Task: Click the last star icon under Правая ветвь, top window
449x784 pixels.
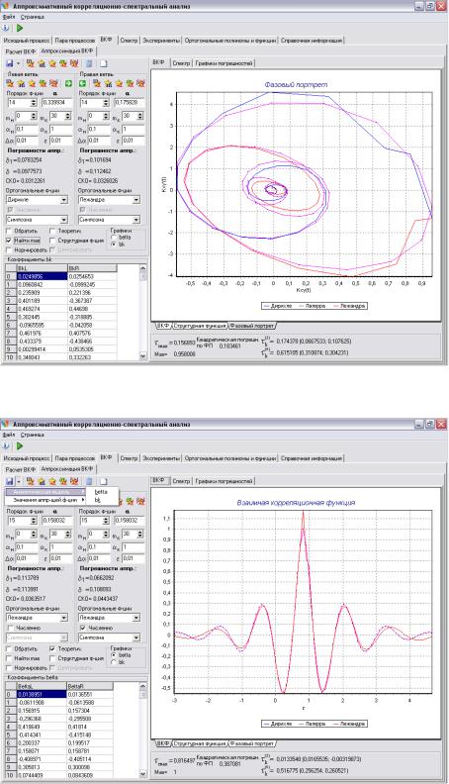Action: pos(140,83)
